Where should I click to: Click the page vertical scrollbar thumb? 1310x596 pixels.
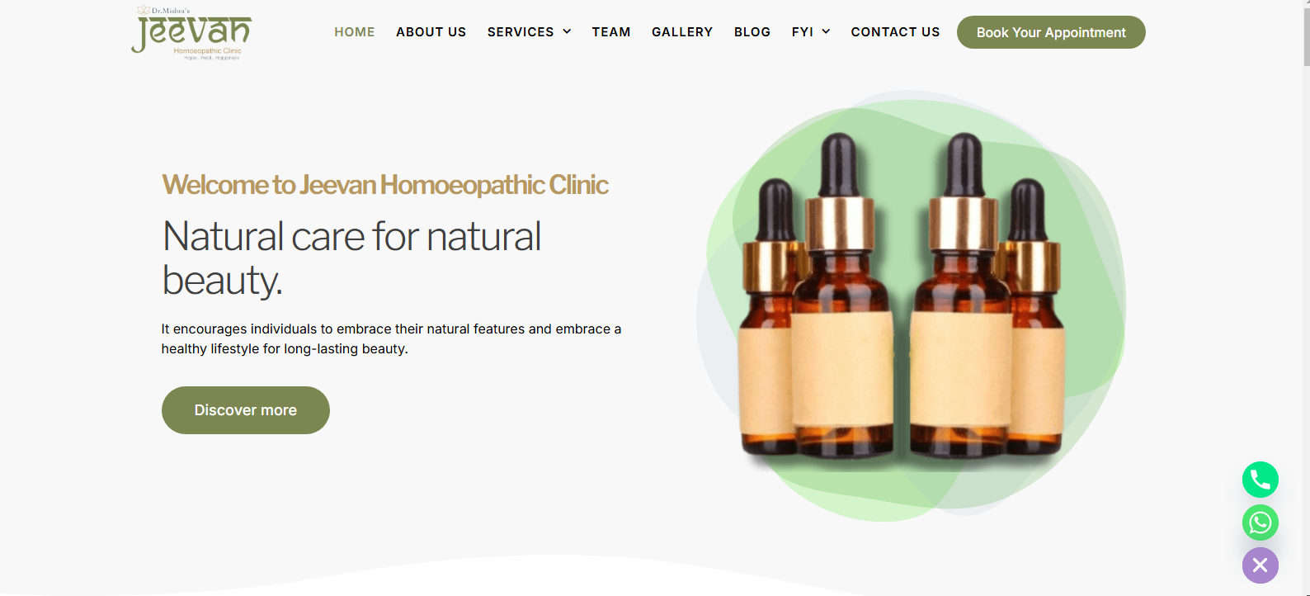point(1306,33)
